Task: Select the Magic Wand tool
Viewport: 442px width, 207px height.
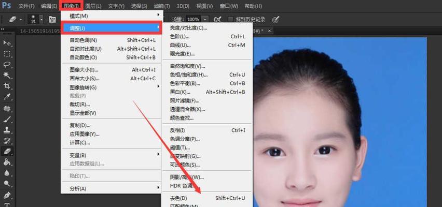Action: click(7, 75)
